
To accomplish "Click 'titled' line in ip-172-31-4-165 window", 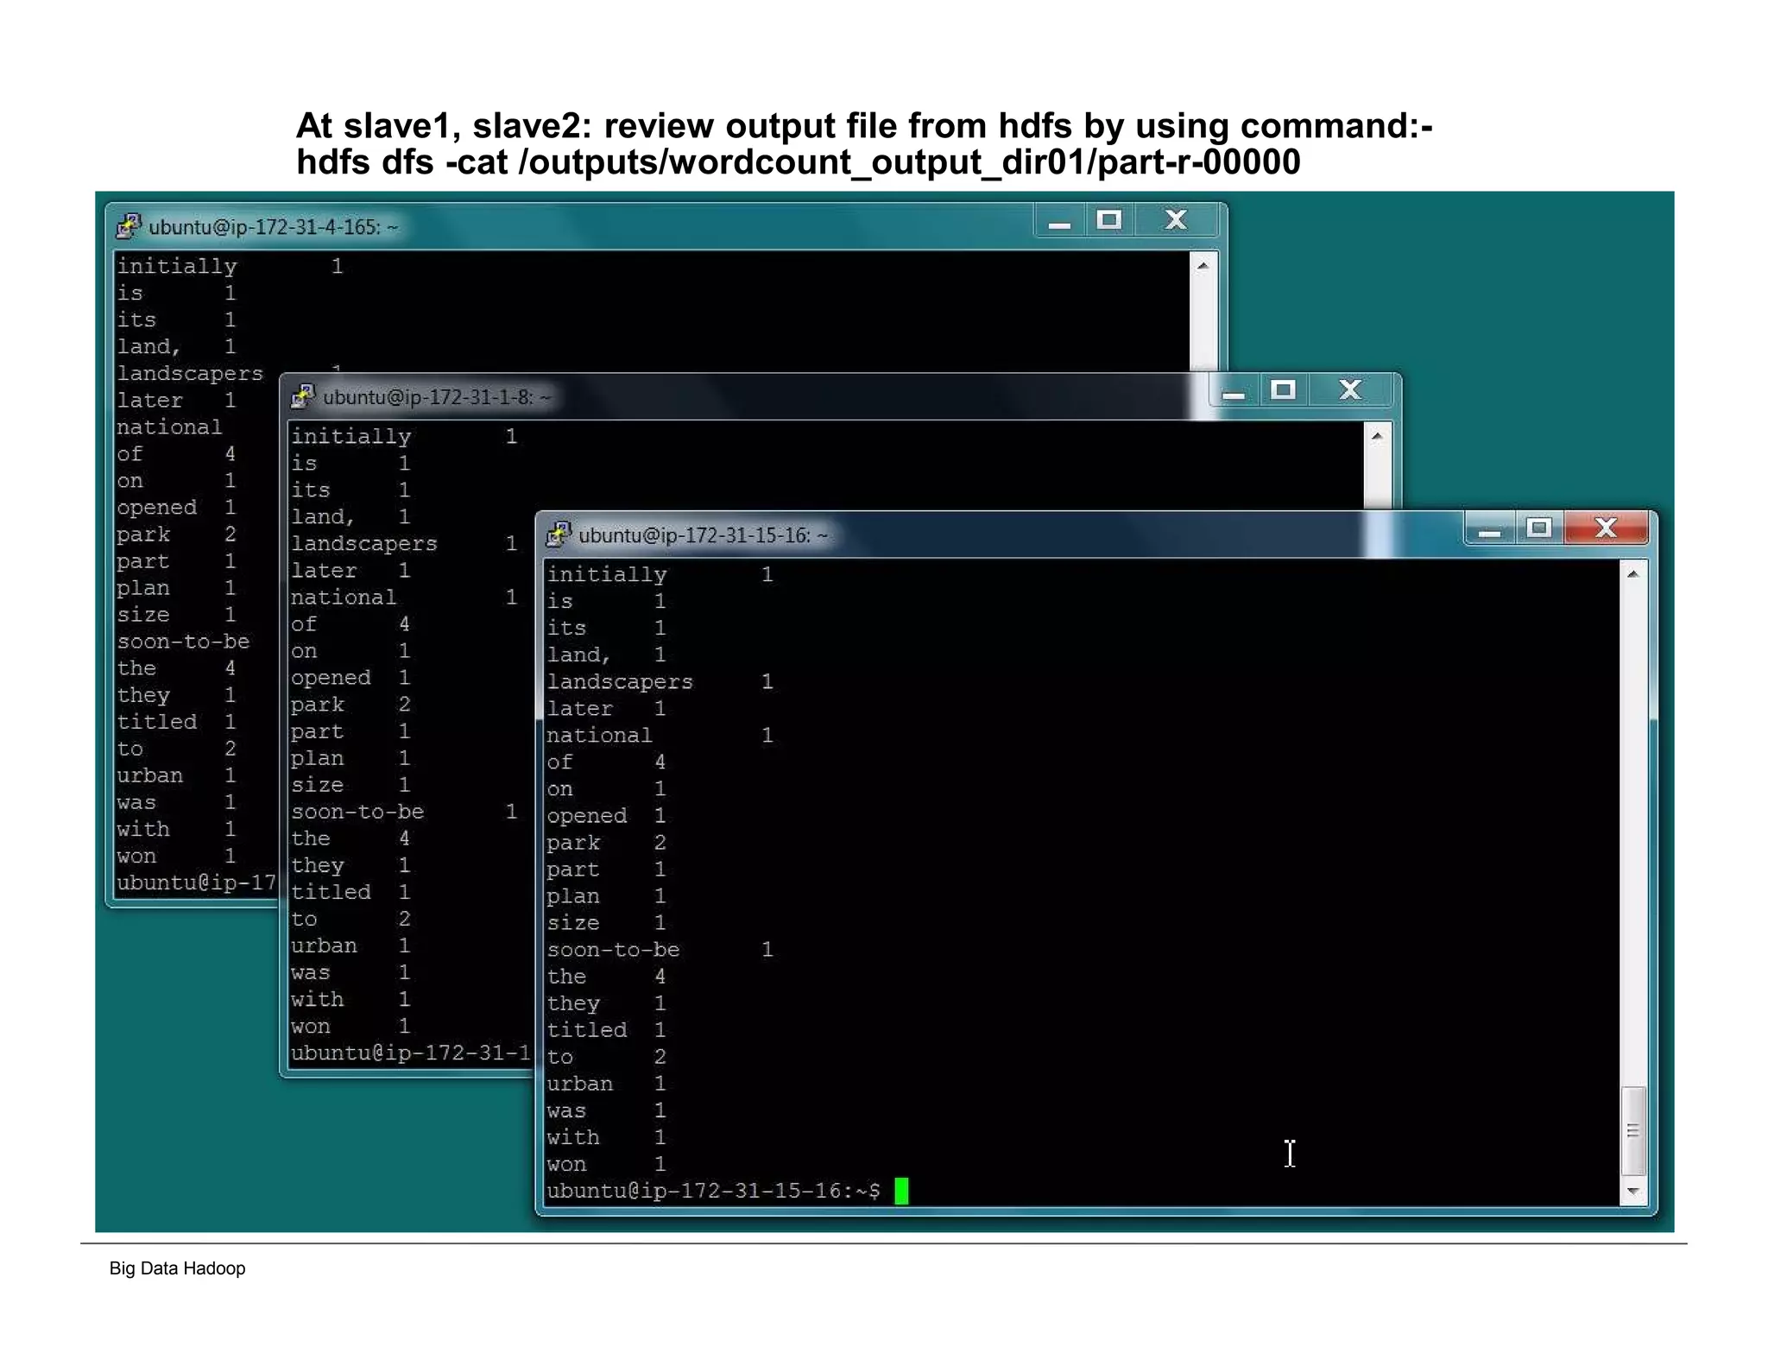I will coord(176,722).
